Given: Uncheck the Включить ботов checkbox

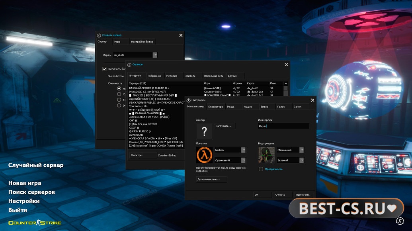Looking at the screenshot, I should point(104,69).
